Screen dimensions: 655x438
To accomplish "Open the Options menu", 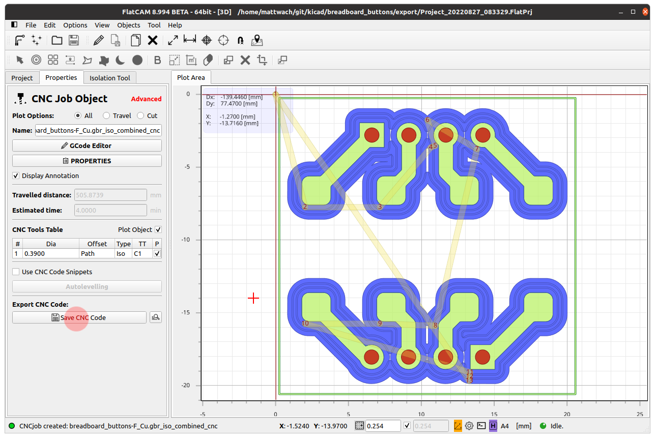I will click(x=75, y=25).
